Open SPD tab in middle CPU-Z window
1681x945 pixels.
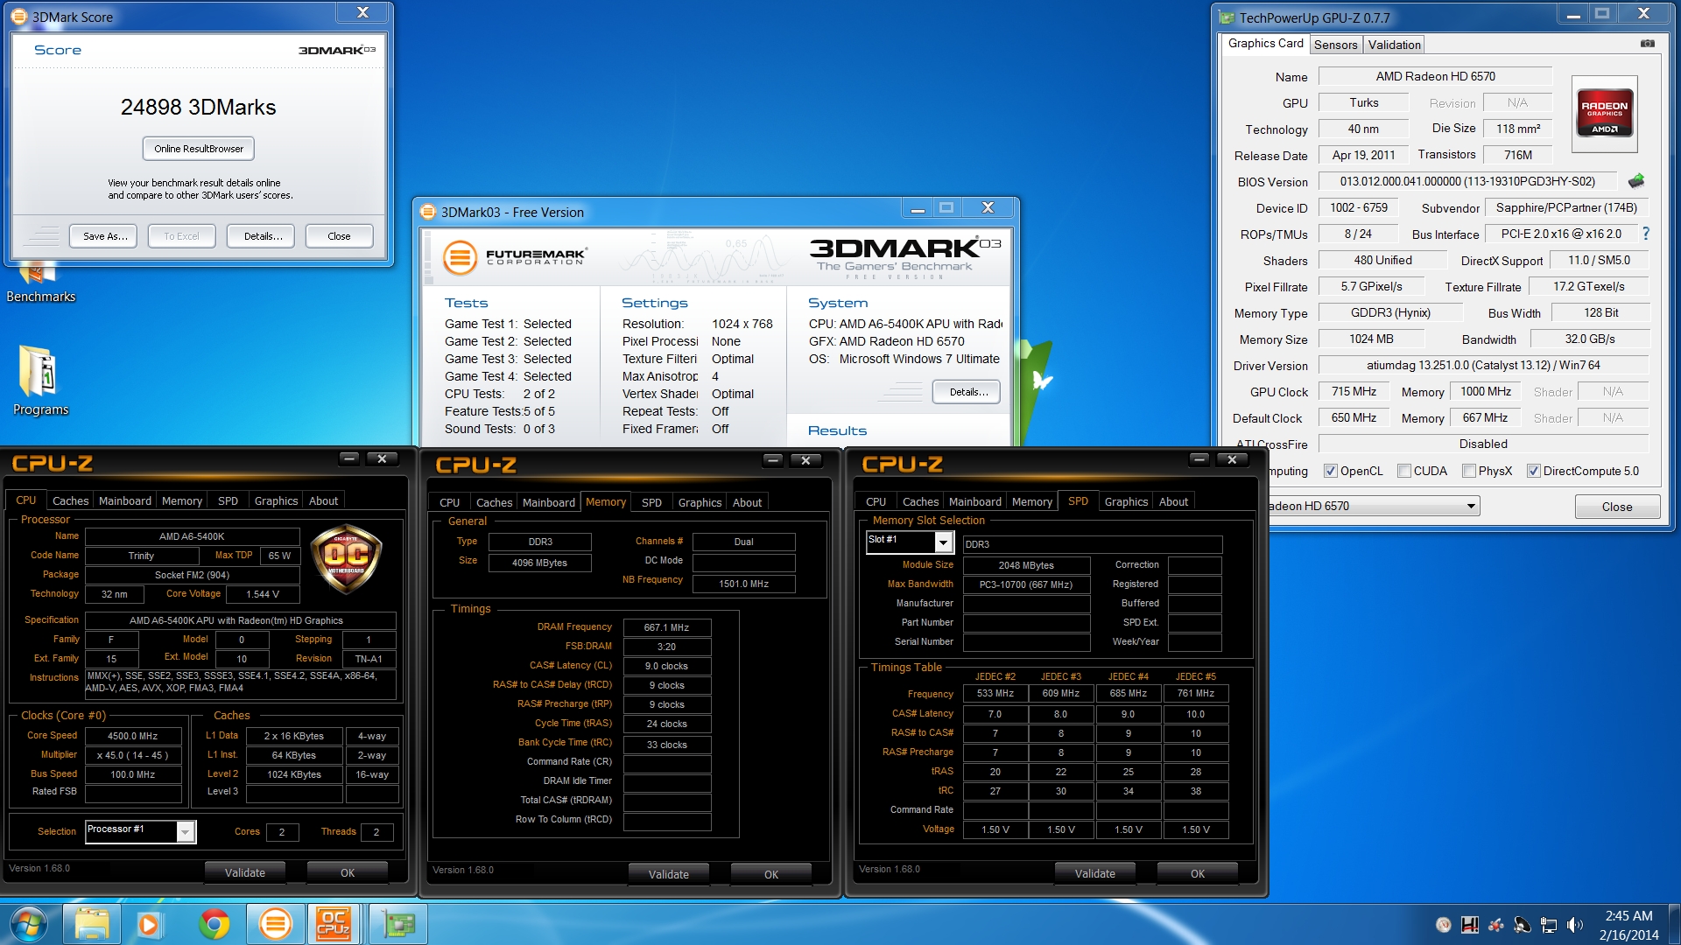point(651,502)
